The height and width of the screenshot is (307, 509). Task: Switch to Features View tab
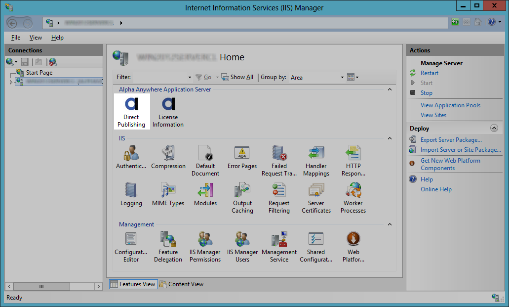pyautogui.click(x=133, y=284)
